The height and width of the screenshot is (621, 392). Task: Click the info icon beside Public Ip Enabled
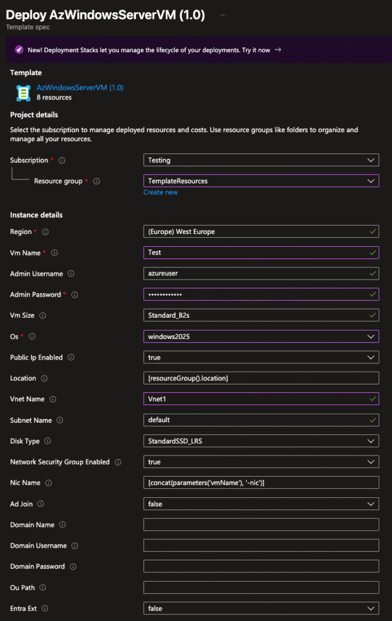(x=71, y=357)
